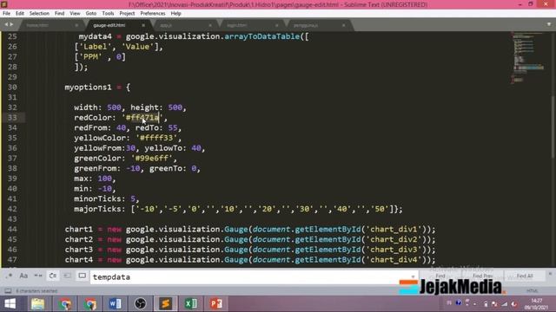Open the find history dropdown arrow
556x312 pixels.
pyautogui.click(x=413, y=276)
